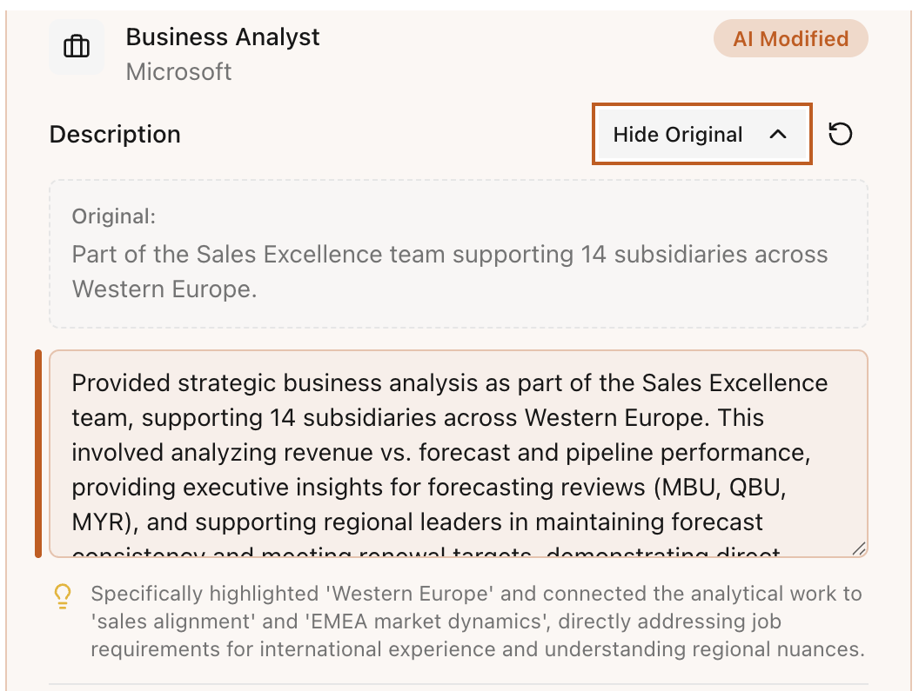The image size is (919, 691).
Task: Click the "Original:" label in dashed box
Action: 114,217
